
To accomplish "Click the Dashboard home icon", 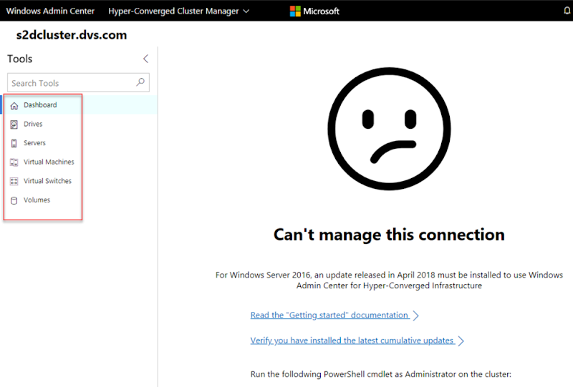I will [x=14, y=105].
